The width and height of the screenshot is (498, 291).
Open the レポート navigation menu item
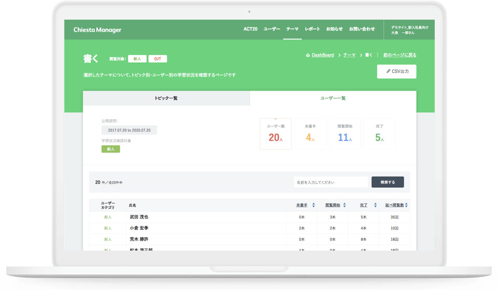point(312,29)
